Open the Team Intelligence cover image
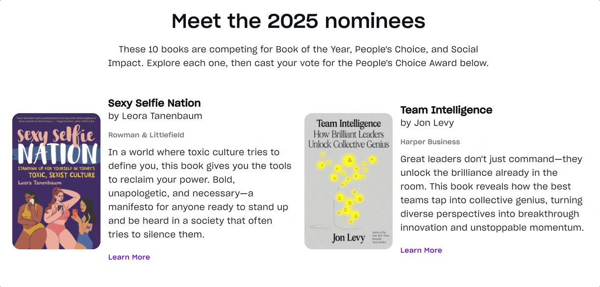The height and width of the screenshot is (287, 600). 348,181
